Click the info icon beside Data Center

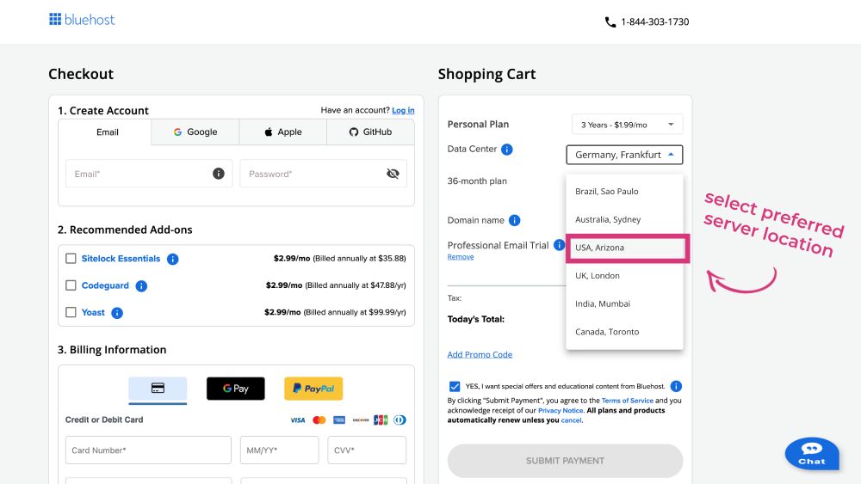pos(507,149)
